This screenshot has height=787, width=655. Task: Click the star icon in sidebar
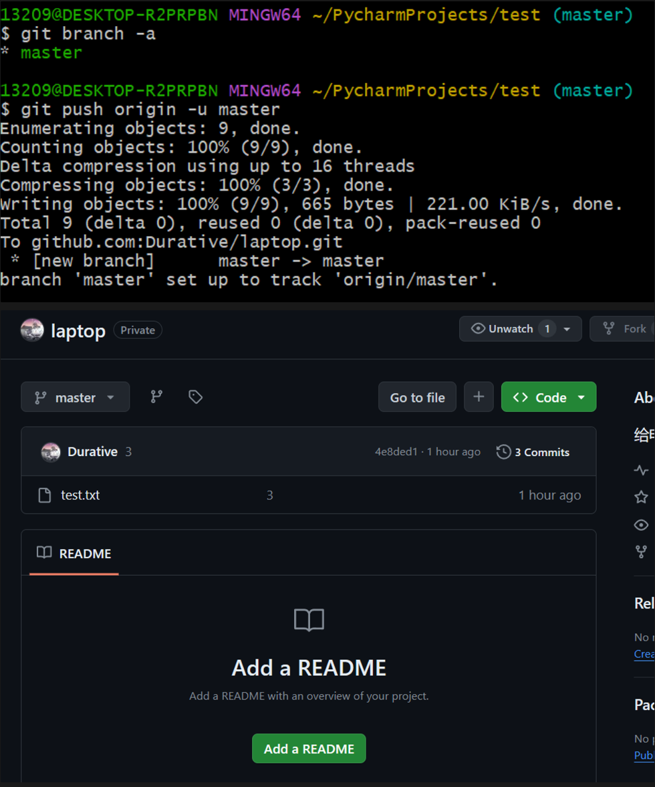click(x=641, y=497)
